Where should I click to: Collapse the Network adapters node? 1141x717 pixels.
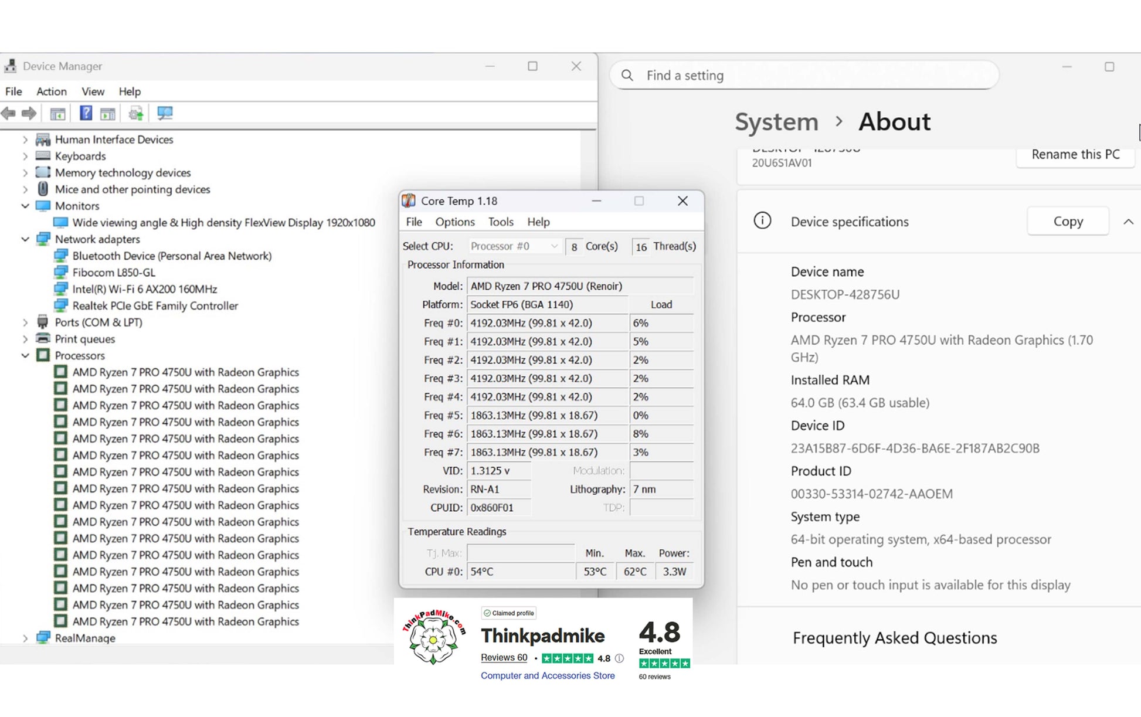click(25, 239)
